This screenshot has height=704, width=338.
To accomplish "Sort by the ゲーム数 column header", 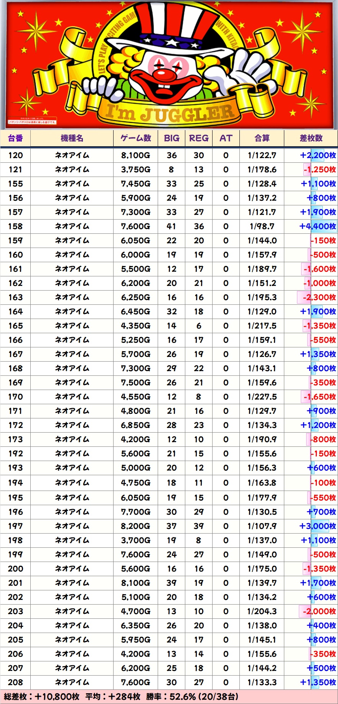I will [135, 138].
